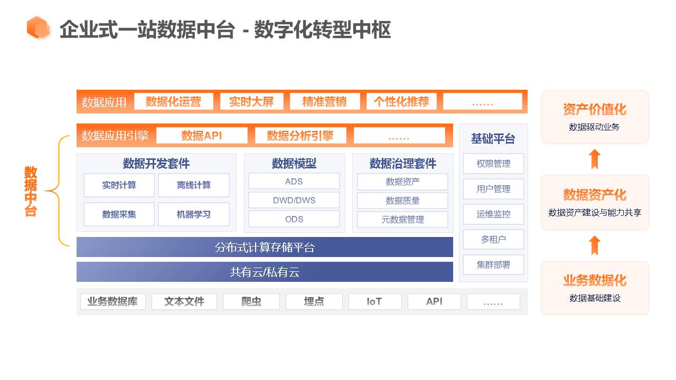The image size is (676, 380).
Task: Click the 数据模型 heading
Action: (294, 164)
